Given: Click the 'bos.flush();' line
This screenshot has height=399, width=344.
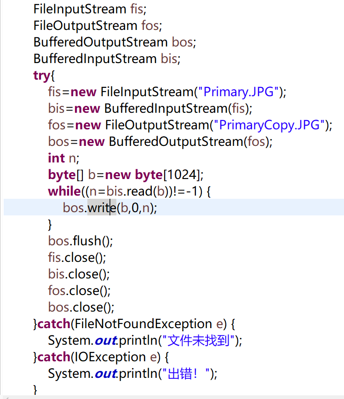Looking at the screenshot, I should tap(80, 241).
